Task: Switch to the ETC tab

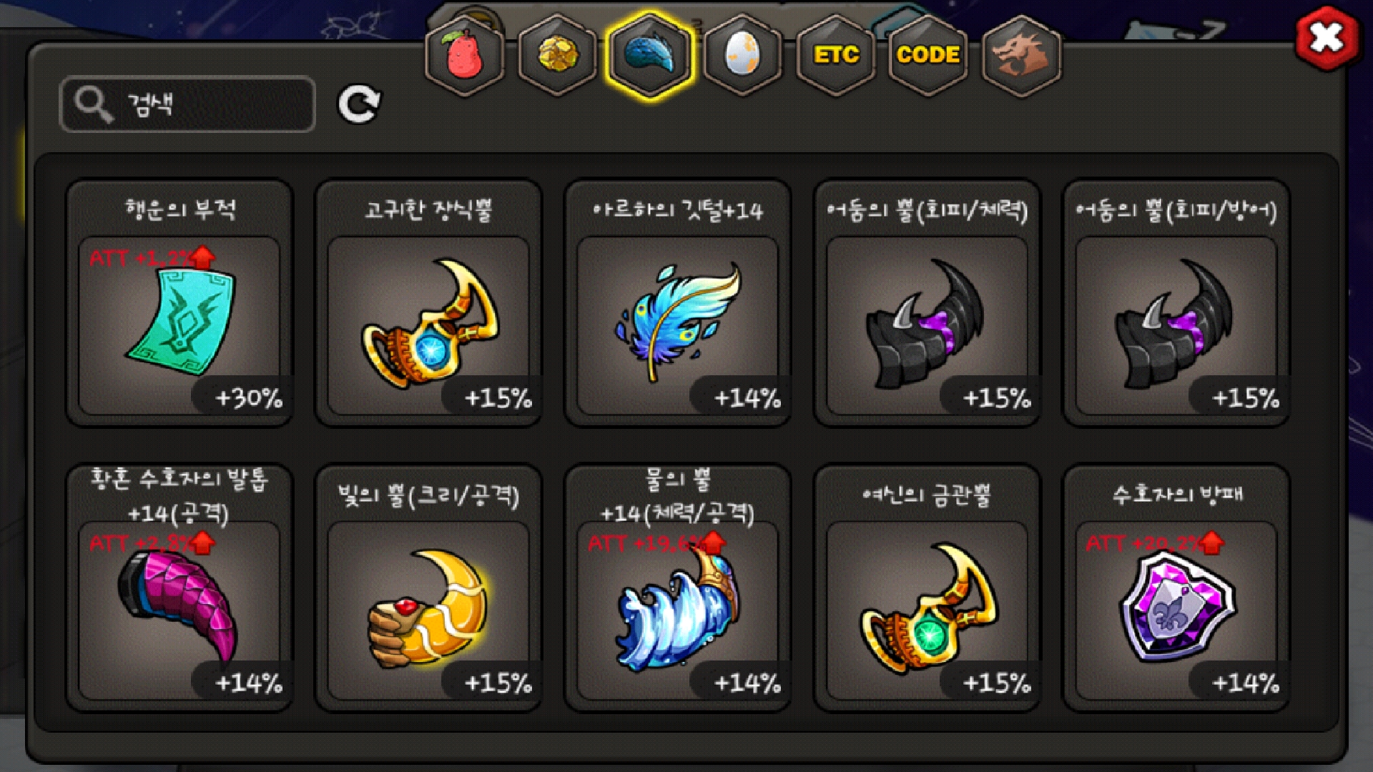Action: click(835, 54)
